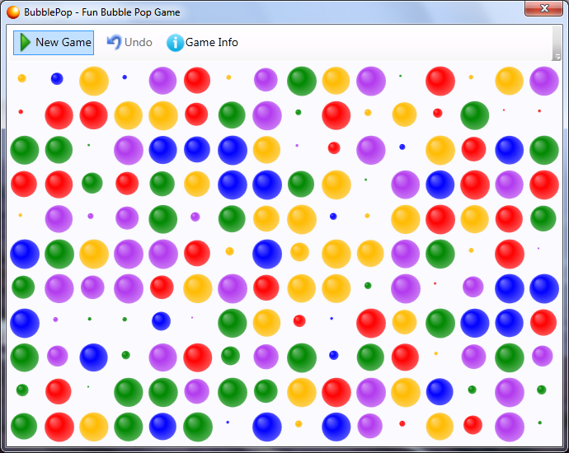Click the Undo button
Image resolution: width=569 pixels, height=453 pixels.
pos(129,42)
